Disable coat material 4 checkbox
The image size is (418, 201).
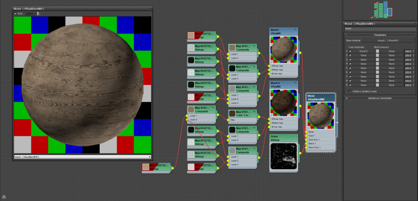(x=350, y=64)
